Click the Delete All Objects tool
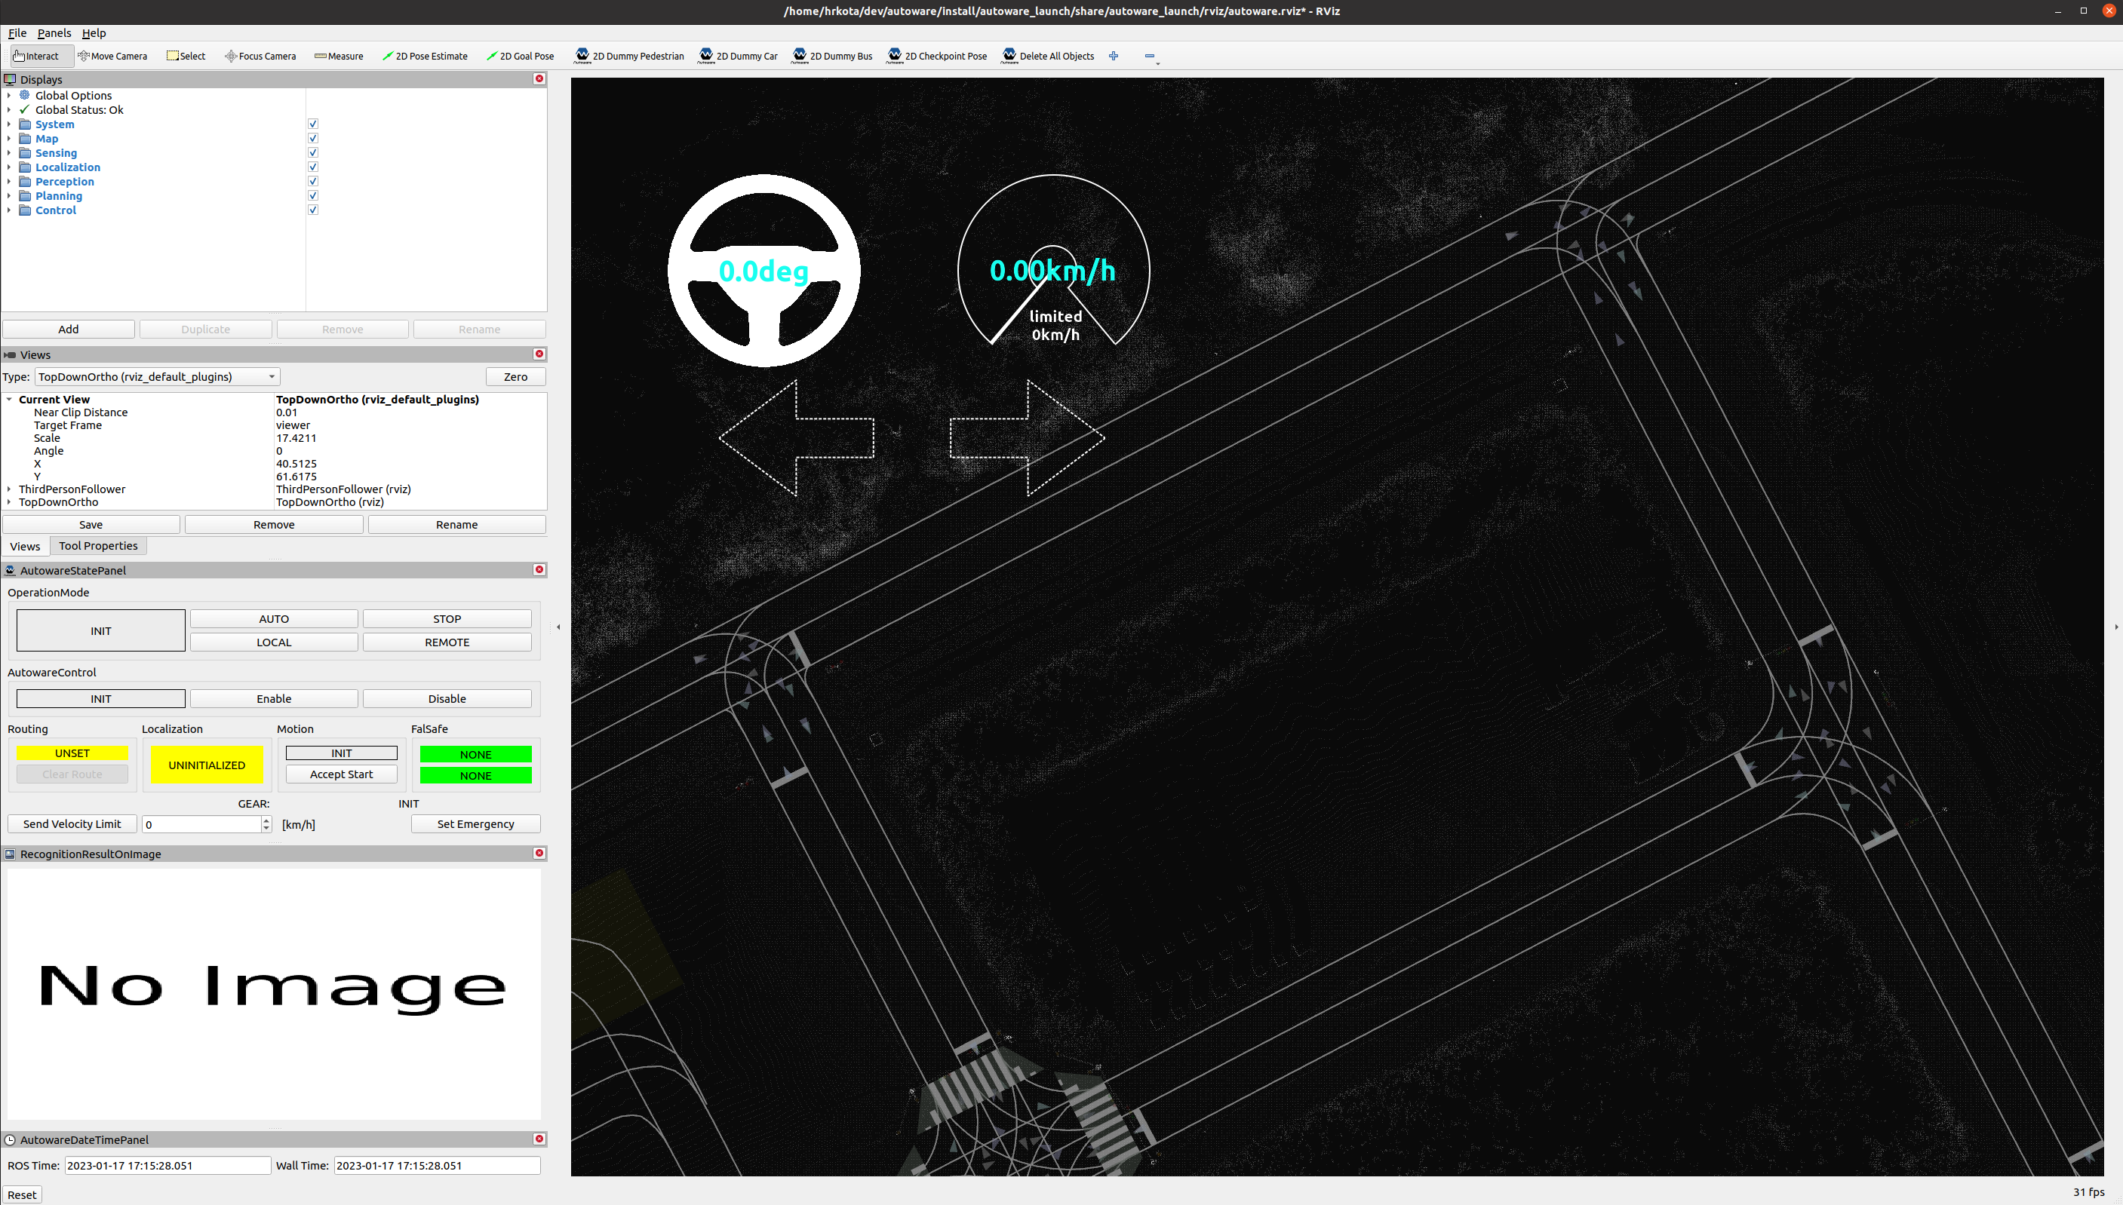Image resolution: width=2123 pixels, height=1205 pixels. pyautogui.click(x=1047, y=56)
